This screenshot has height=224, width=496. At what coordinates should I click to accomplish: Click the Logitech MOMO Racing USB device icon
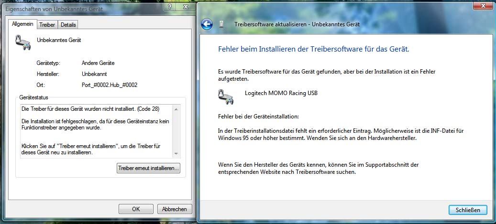[x=226, y=96]
